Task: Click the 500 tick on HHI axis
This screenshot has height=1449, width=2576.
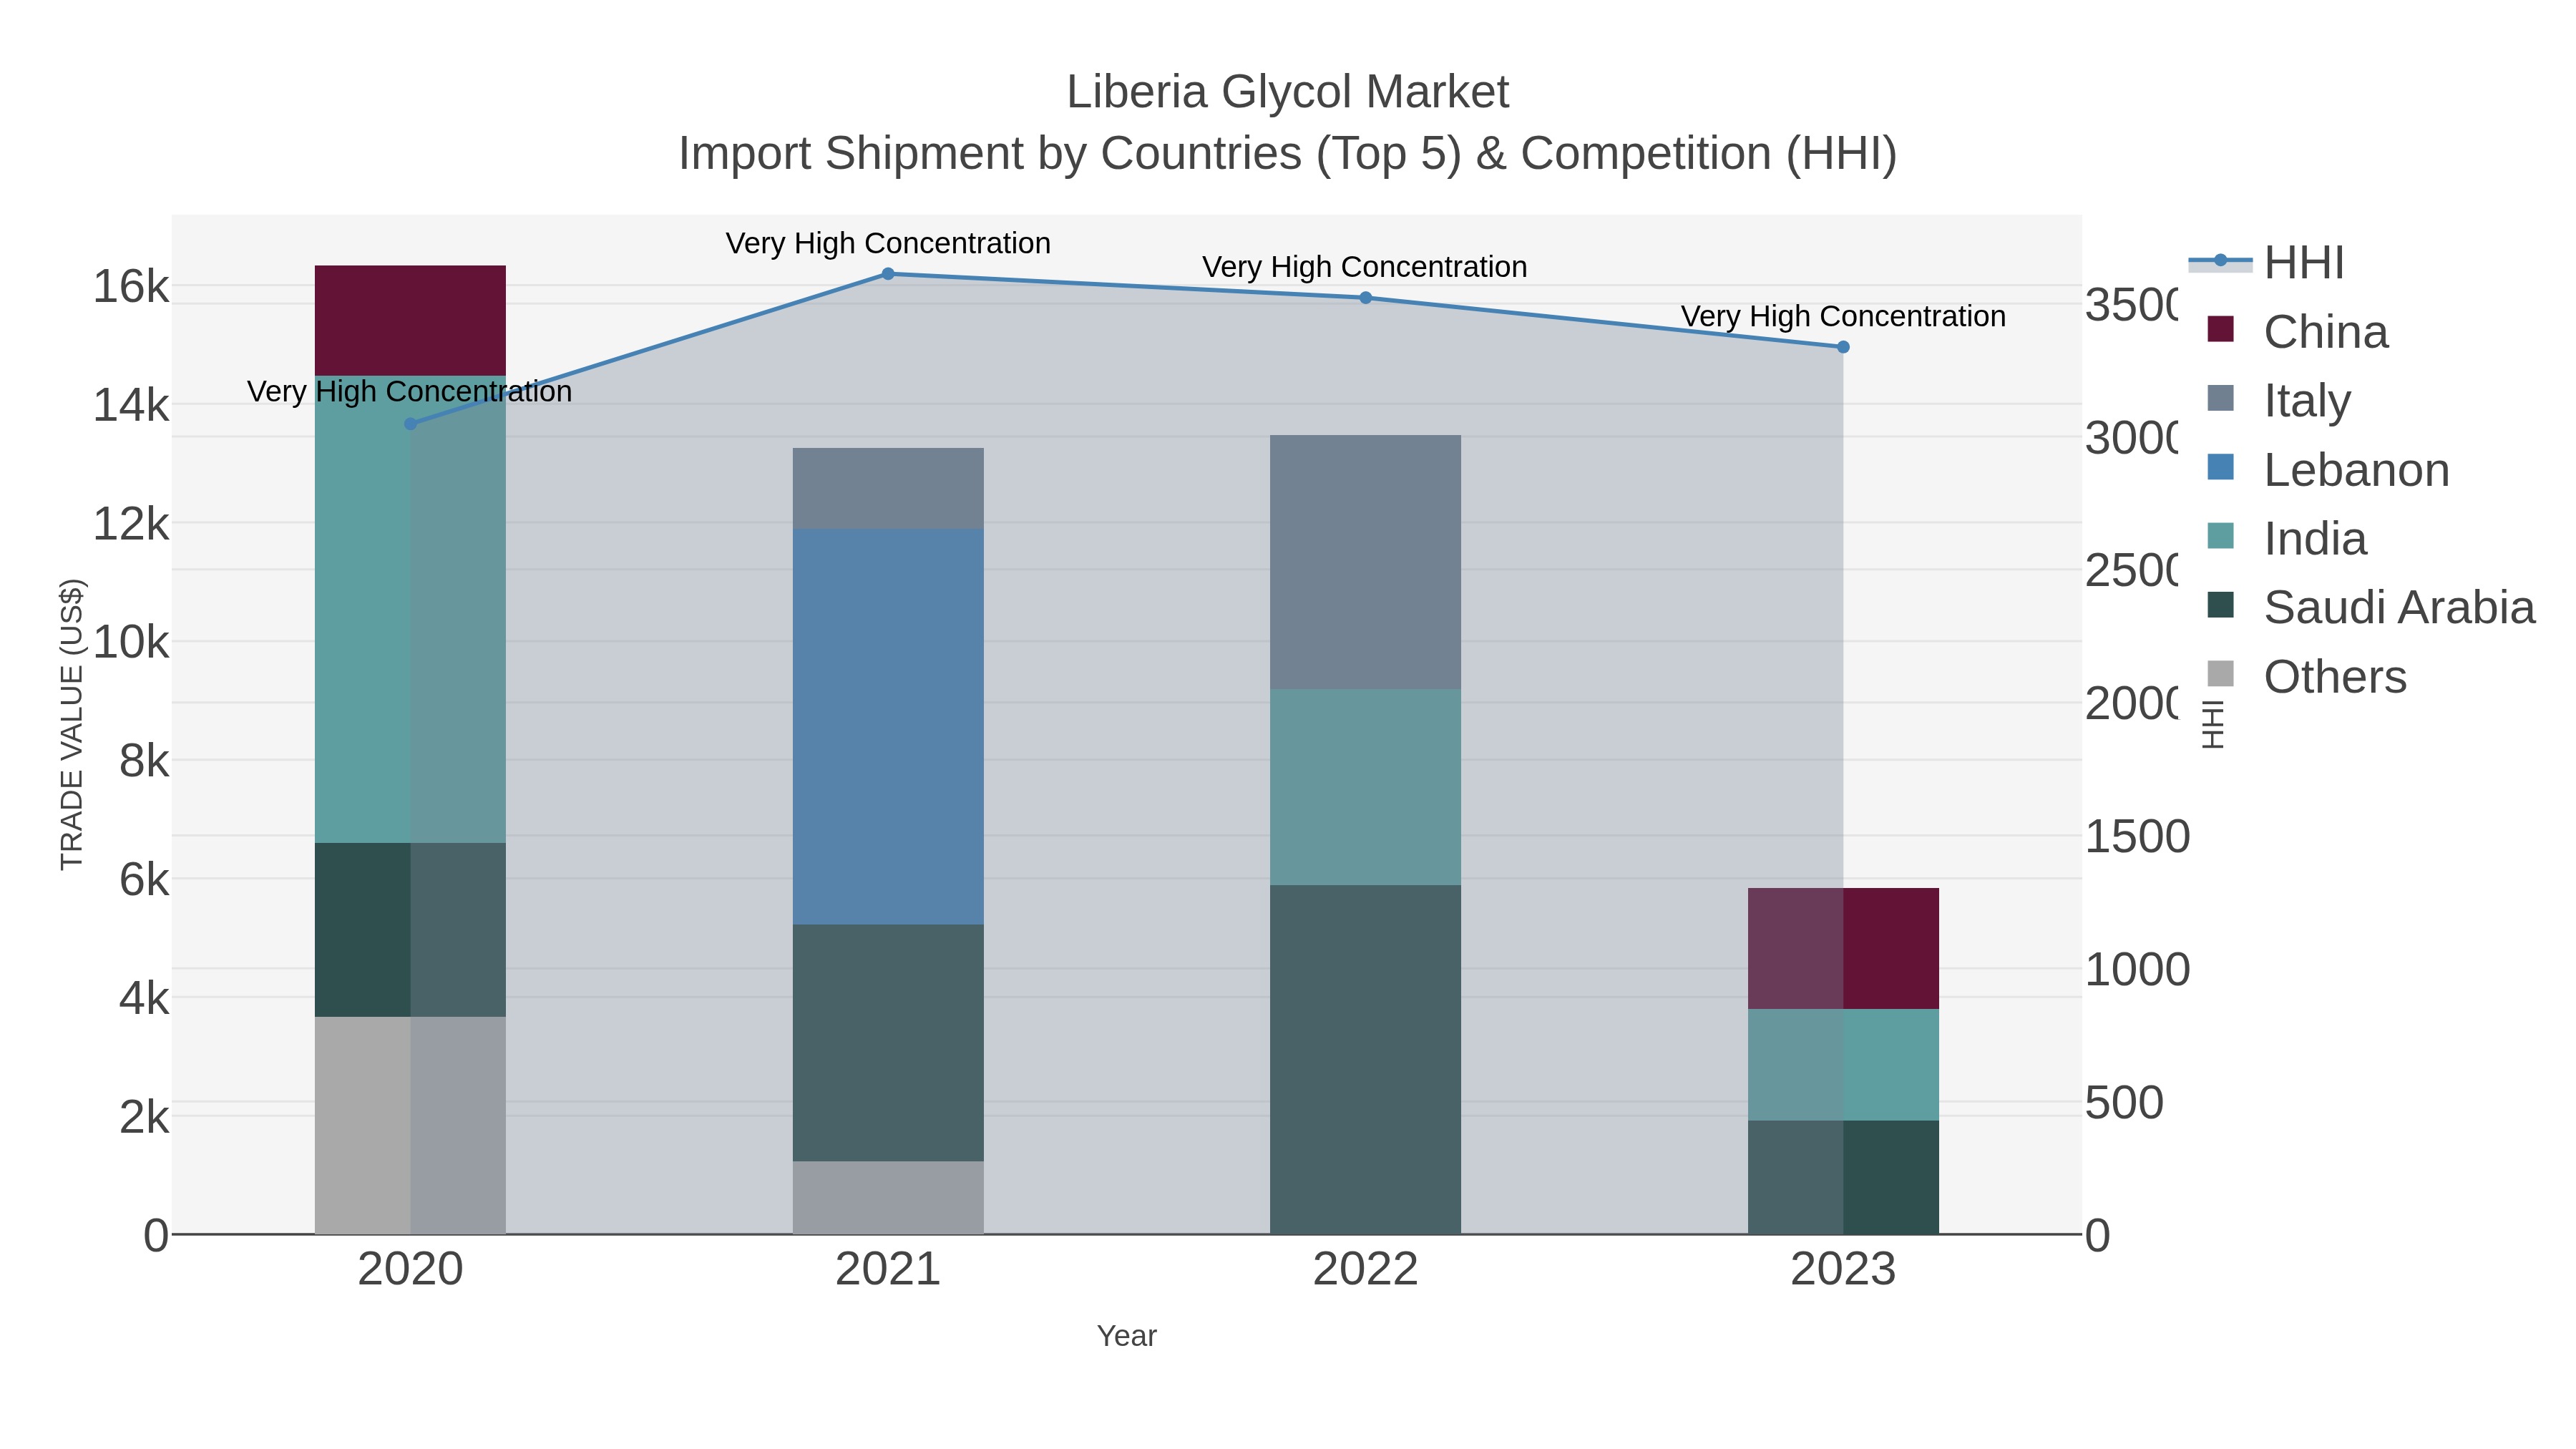Action: click(2124, 1102)
